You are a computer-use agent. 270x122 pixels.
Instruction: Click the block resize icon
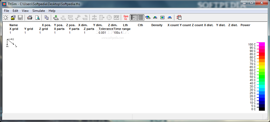pos(85,18)
